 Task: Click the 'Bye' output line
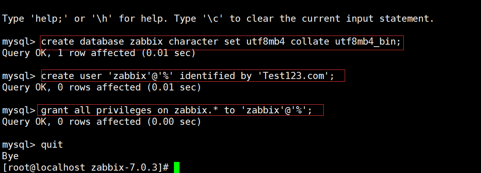pos(10,156)
